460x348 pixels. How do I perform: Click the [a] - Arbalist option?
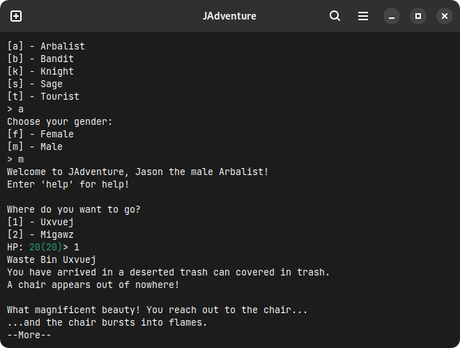46,46
